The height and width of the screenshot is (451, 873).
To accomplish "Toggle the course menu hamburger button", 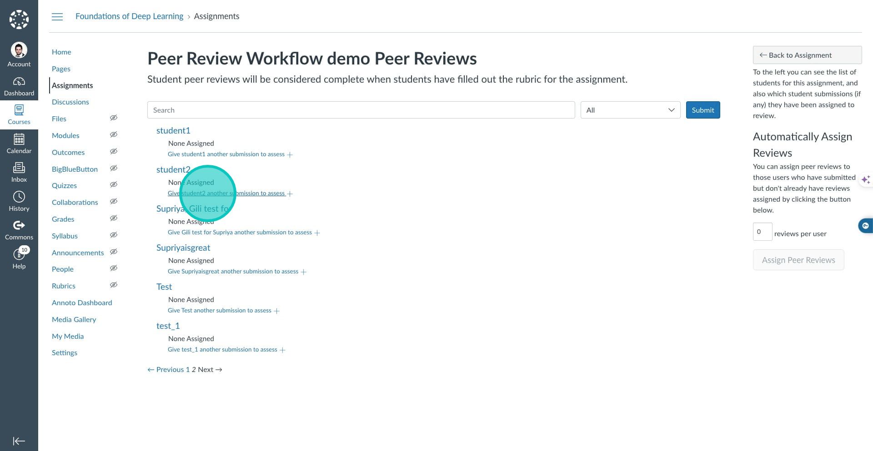I will click(57, 17).
